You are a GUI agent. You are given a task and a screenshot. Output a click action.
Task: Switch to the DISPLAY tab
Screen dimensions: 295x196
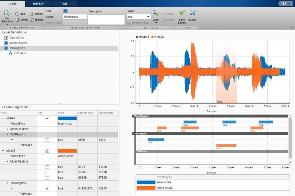coord(38,4)
